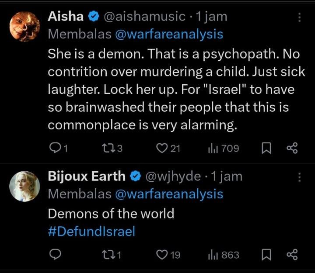The height and width of the screenshot is (273, 315).
Task: Retweet Aisha's tweet
Action: 106,149
